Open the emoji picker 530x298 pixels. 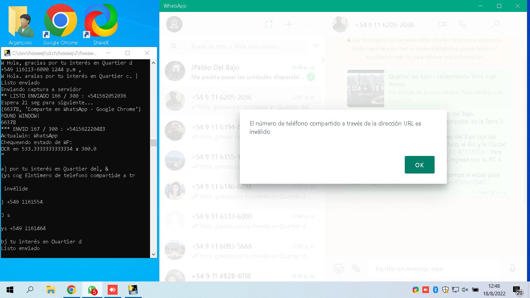339,269
